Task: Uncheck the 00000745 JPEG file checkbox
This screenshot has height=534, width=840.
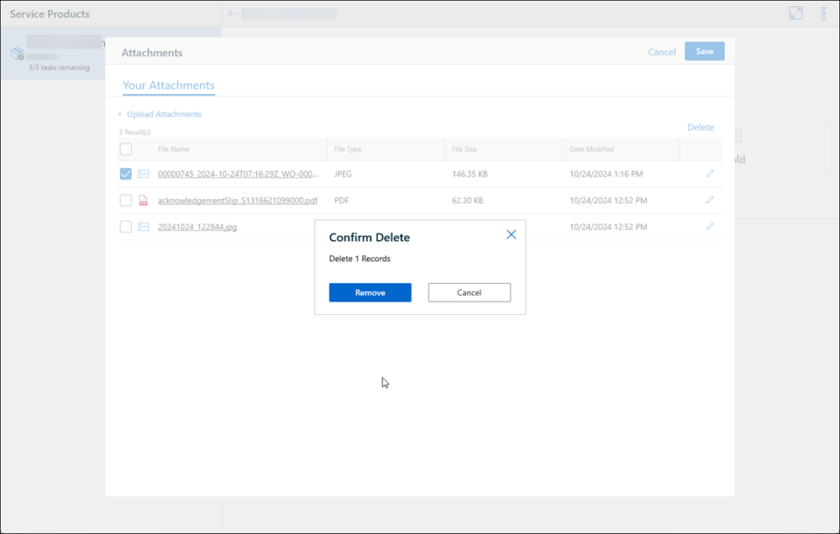Action: [125, 174]
